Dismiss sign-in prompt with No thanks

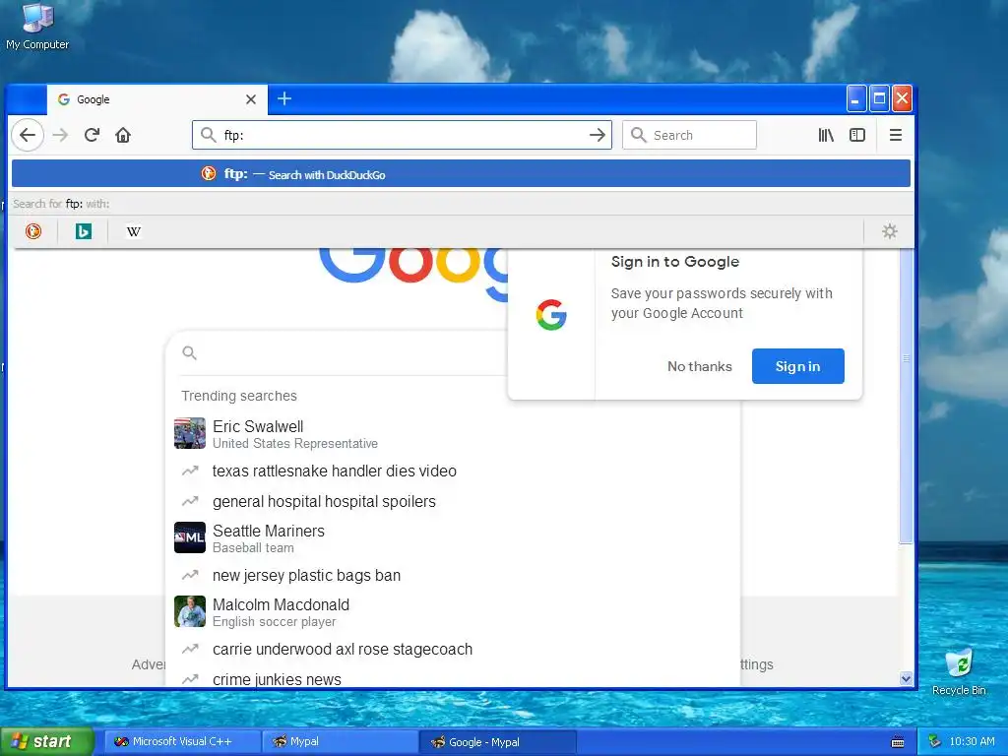pos(700,366)
